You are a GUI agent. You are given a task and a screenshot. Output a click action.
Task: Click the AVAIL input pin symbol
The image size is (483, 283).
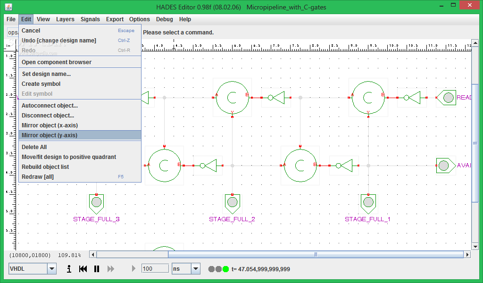pos(446,166)
